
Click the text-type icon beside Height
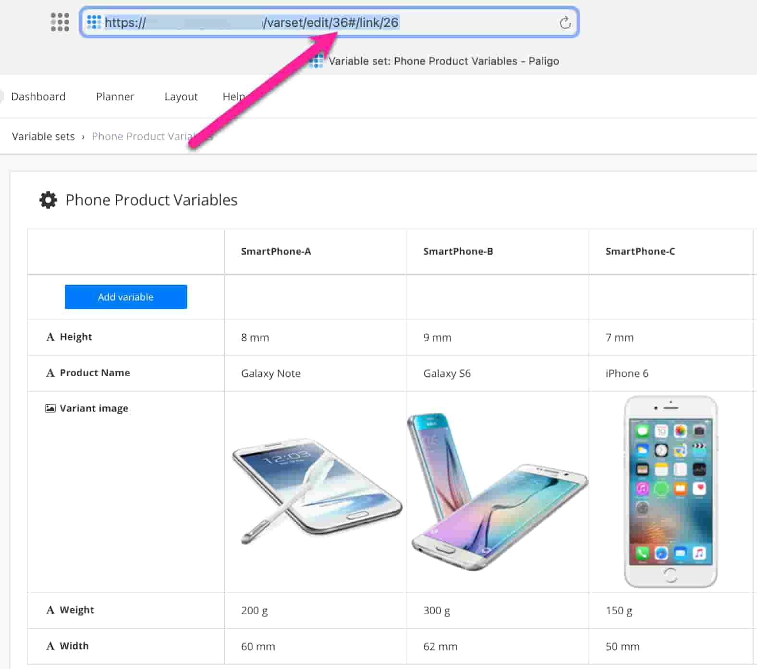(x=50, y=337)
